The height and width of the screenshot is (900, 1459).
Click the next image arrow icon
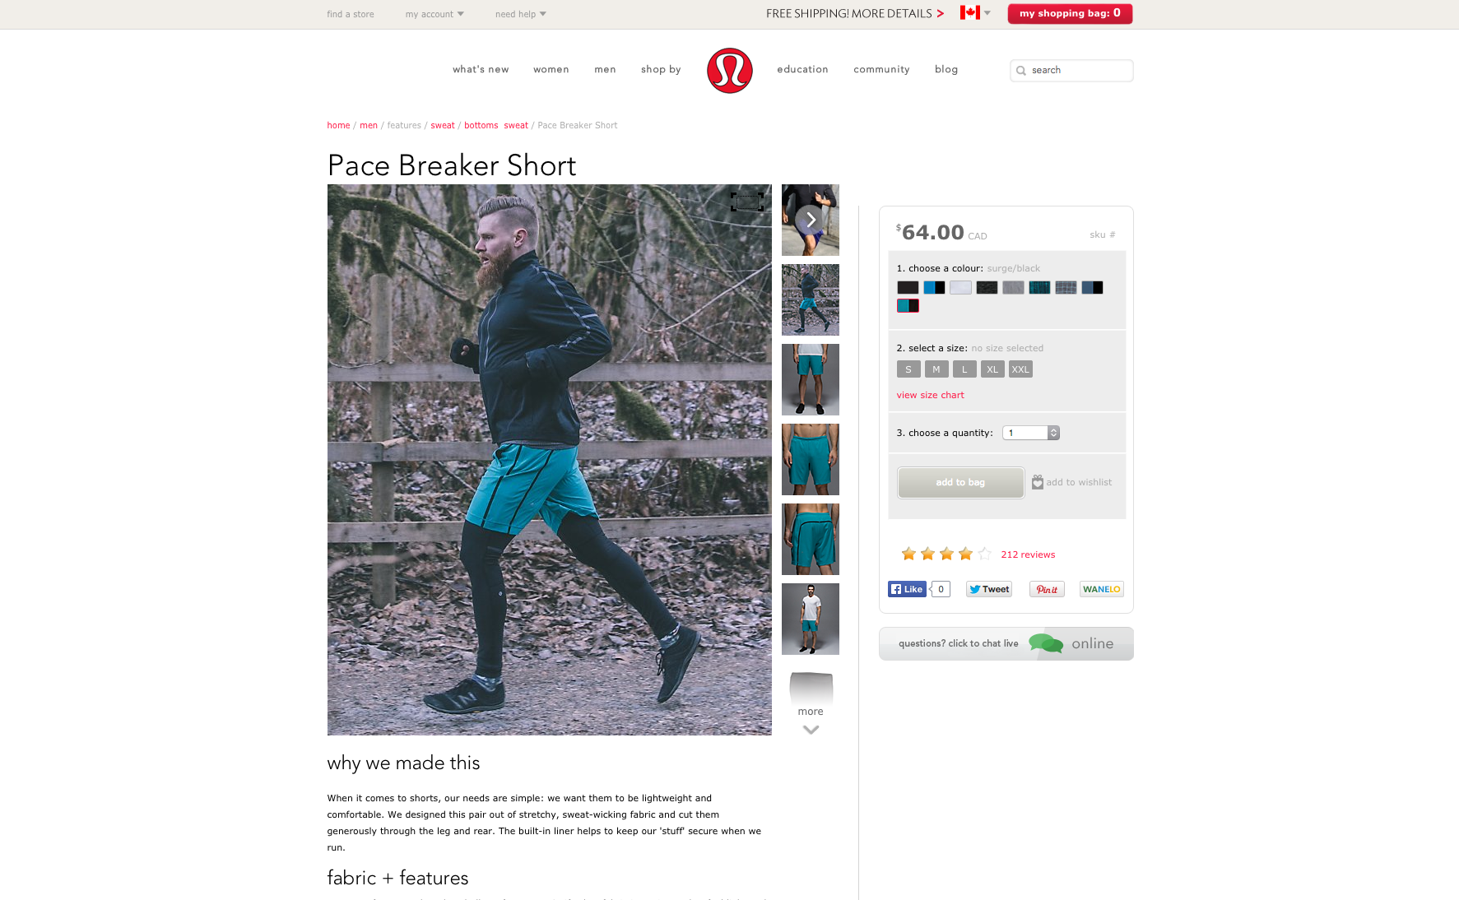pyautogui.click(x=811, y=220)
